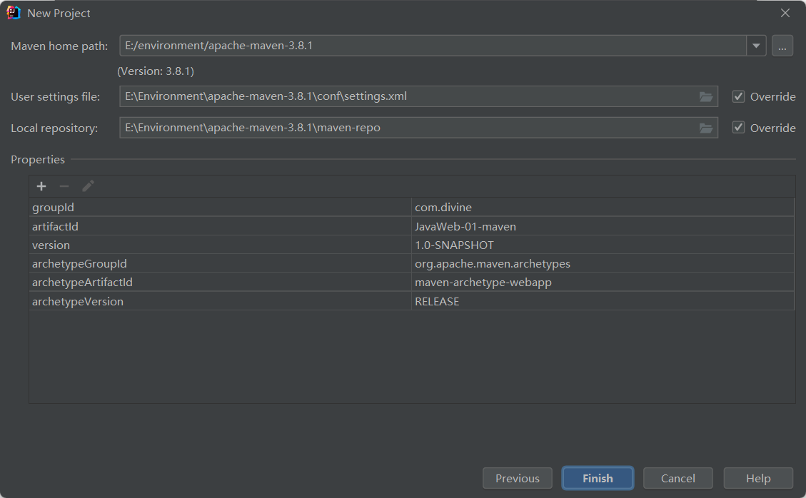Select the archetypeVersion property name

78,301
